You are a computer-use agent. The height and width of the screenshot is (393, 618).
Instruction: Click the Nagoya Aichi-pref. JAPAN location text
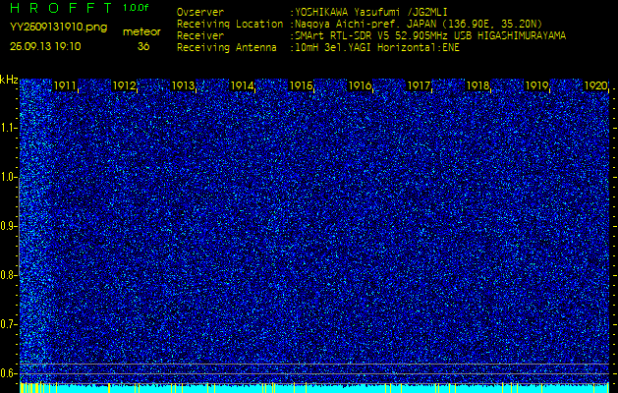(x=419, y=24)
